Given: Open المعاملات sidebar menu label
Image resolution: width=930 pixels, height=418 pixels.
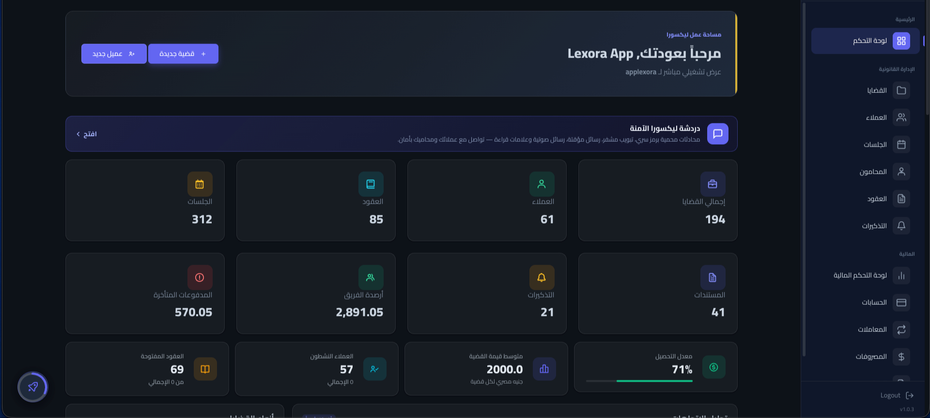Looking at the screenshot, I should pos(872,330).
